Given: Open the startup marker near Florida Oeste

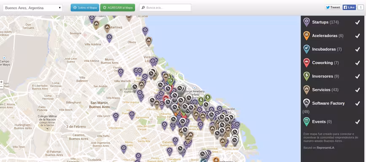Looking at the screenshot, I should pyautogui.click(x=121, y=73).
